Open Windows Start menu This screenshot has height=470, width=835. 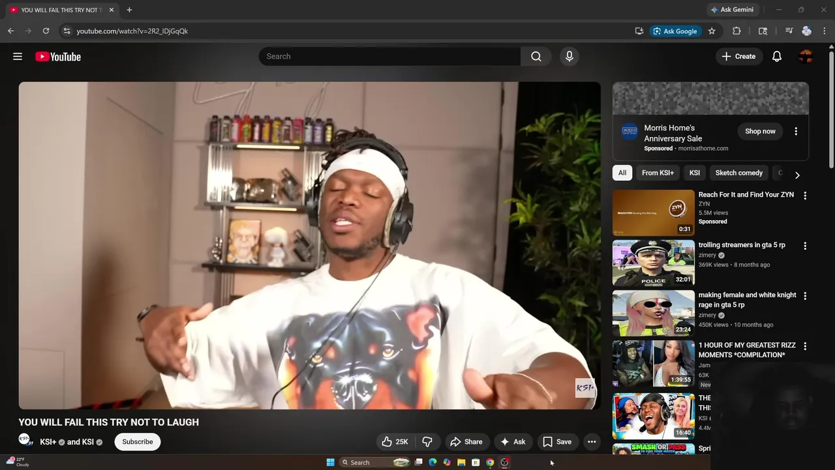point(330,462)
